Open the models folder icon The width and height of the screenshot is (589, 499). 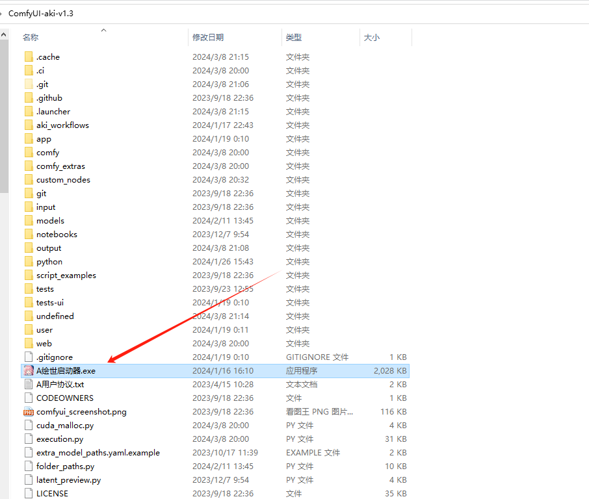click(29, 220)
